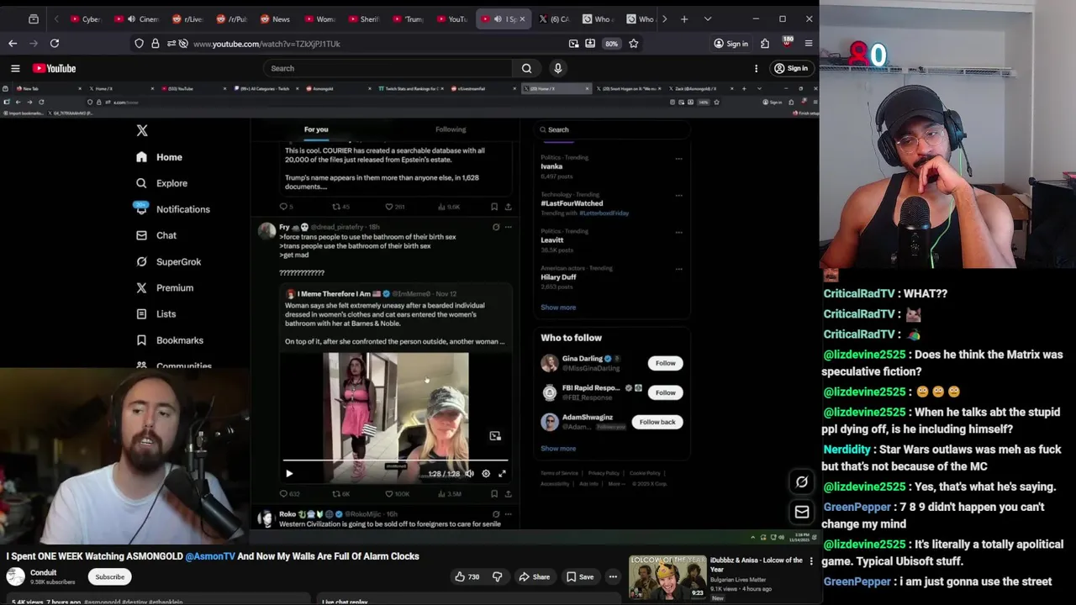
Task: Click the play button on the embedded tweet video
Action: pos(289,473)
